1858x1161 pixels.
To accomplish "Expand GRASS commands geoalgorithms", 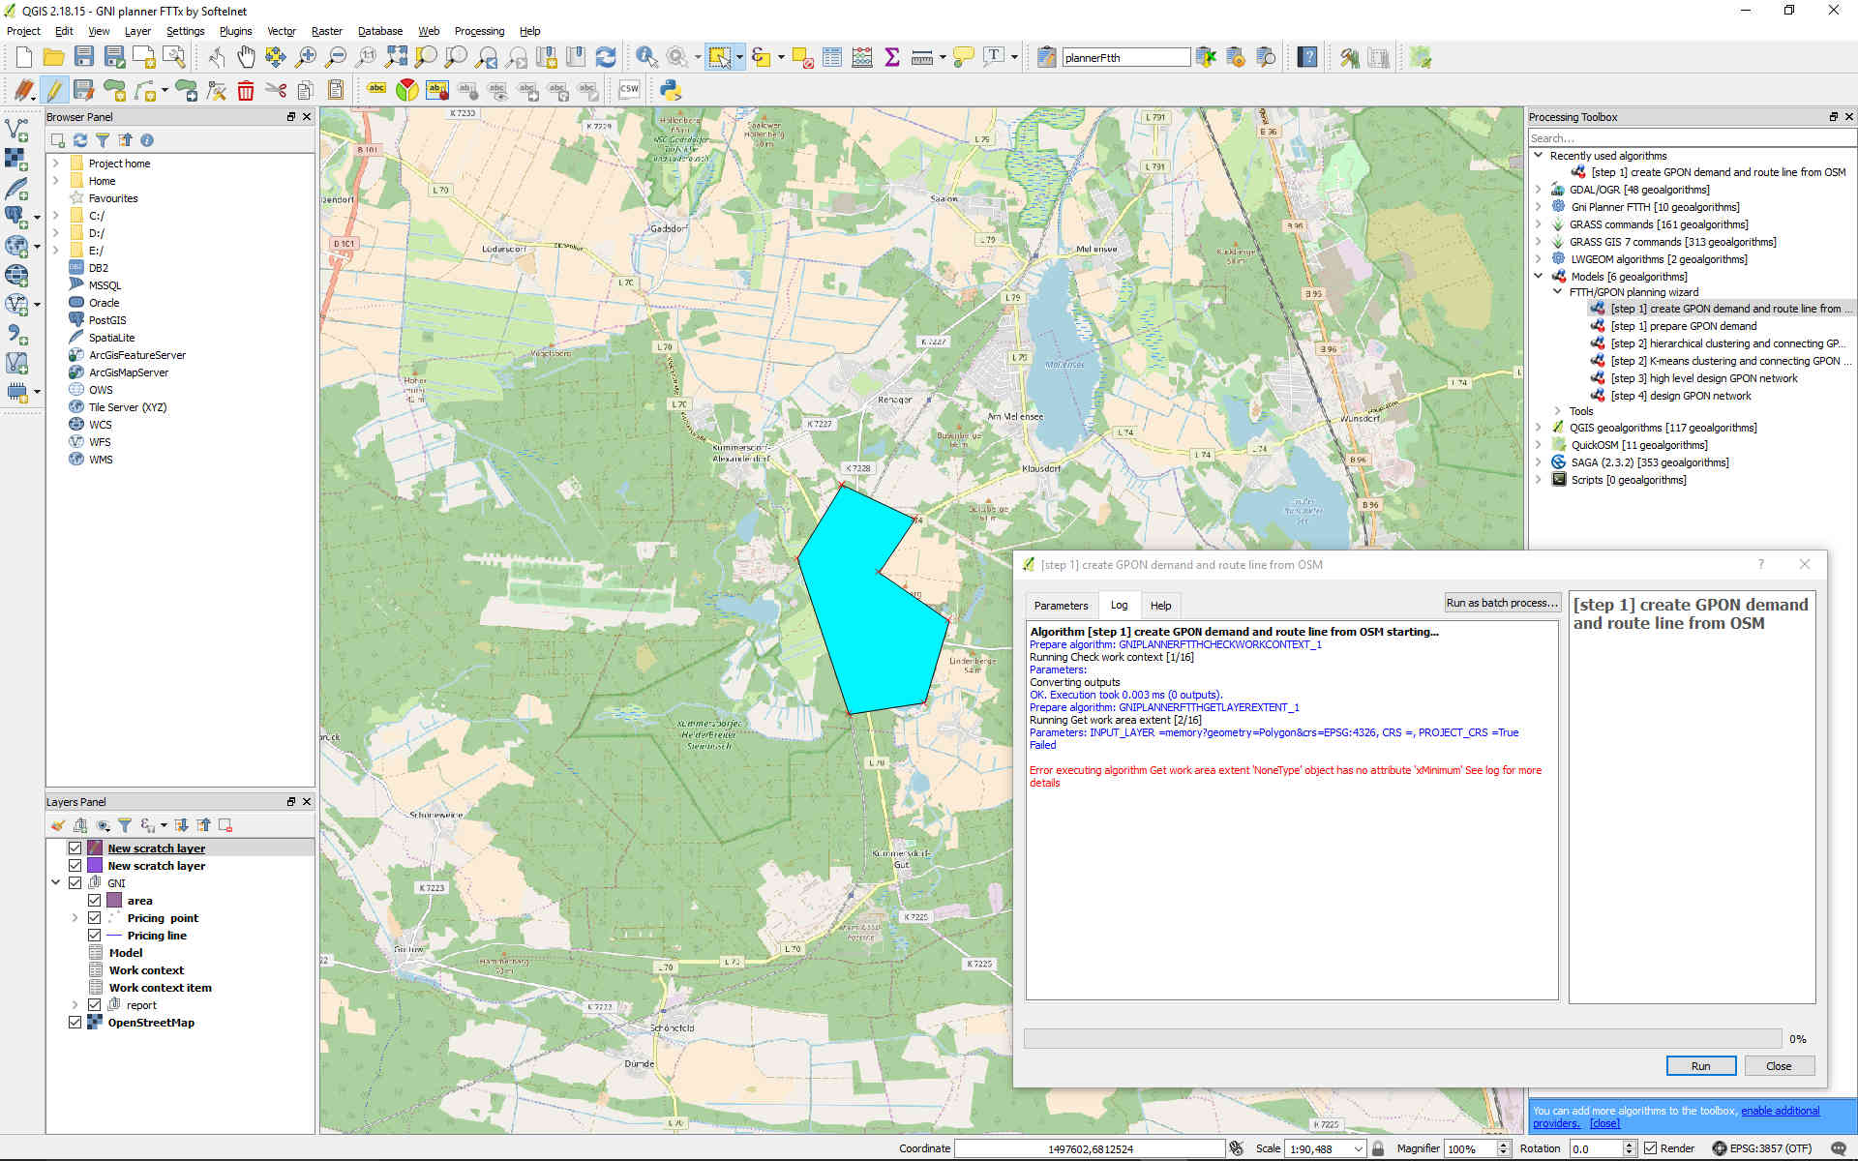I will point(1539,224).
